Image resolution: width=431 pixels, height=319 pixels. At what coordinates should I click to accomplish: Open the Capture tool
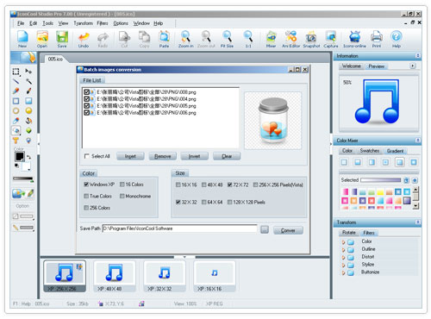coord(331,37)
